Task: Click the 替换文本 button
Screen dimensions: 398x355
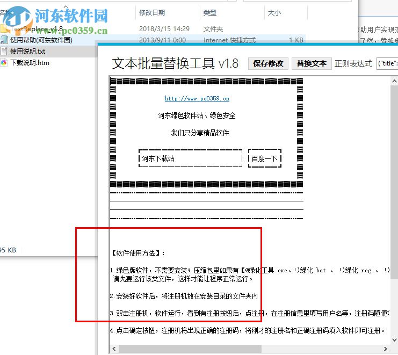Action: click(x=312, y=63)
